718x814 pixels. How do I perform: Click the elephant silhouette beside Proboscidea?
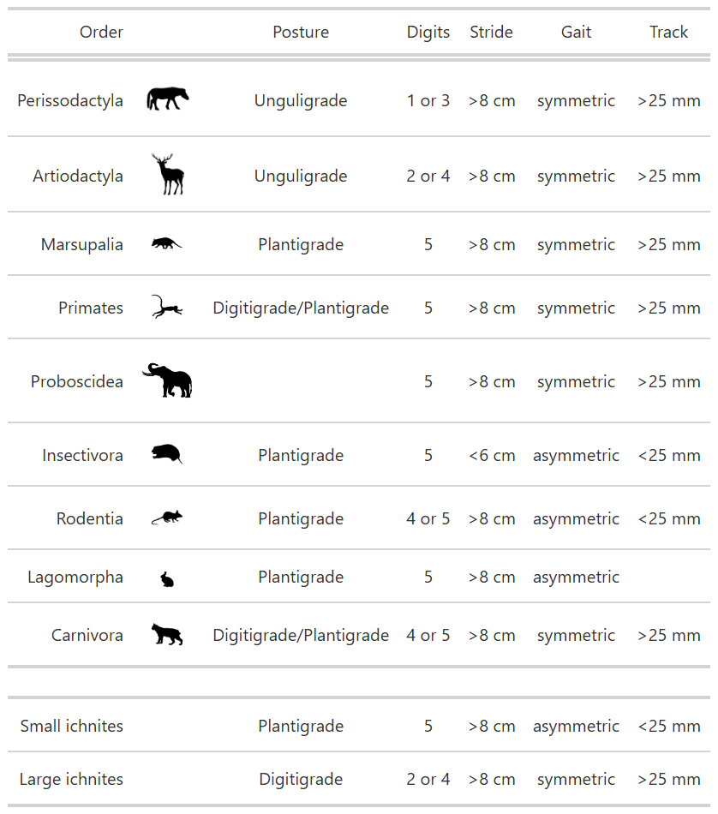168,380
